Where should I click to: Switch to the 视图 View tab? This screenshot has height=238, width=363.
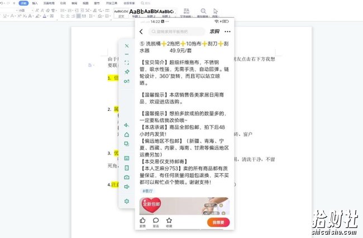coord(85,3)
